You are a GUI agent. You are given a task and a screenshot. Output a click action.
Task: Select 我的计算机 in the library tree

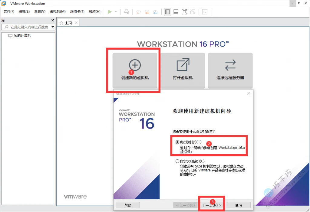pos(22,36)
